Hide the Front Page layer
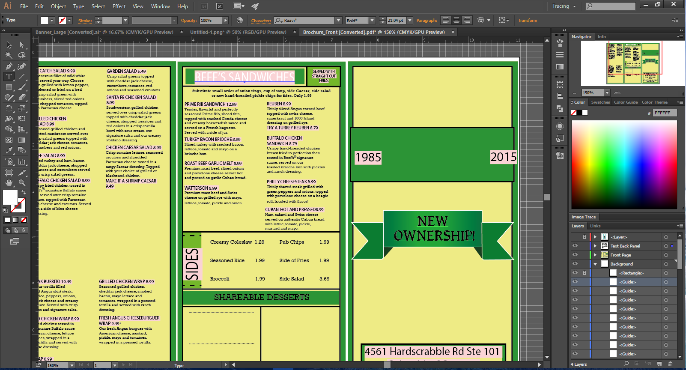This screenshot has width=686, height=370. (x=575, y=255)
